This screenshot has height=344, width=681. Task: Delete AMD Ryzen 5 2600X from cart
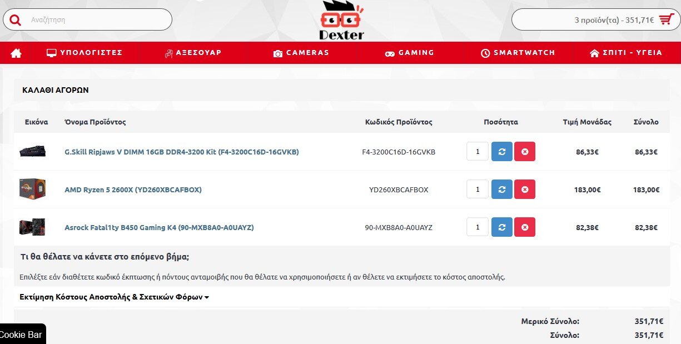(x=525, y=190)
